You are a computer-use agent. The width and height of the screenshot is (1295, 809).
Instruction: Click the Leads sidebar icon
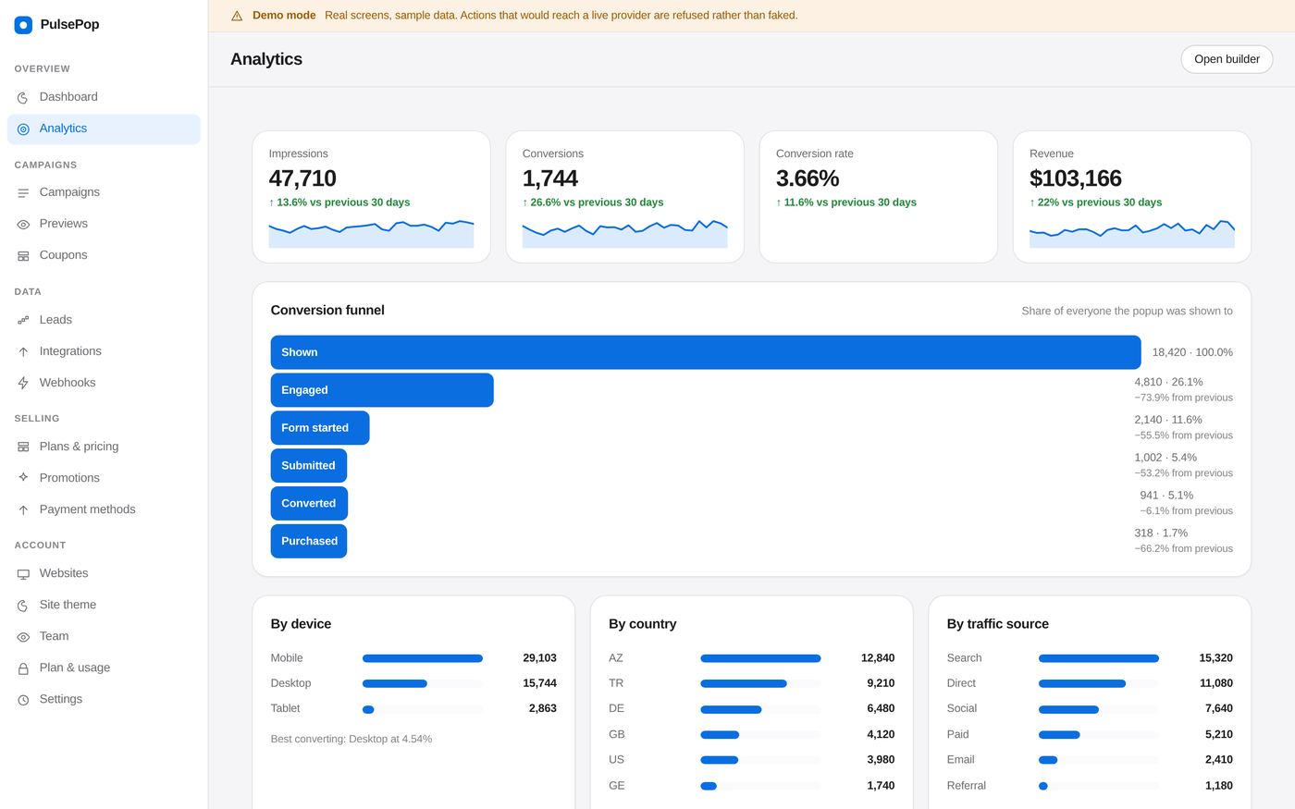point(23,320)
